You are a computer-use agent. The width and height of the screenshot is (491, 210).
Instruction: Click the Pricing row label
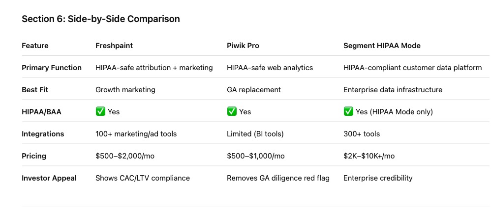(x=34, y=156)
